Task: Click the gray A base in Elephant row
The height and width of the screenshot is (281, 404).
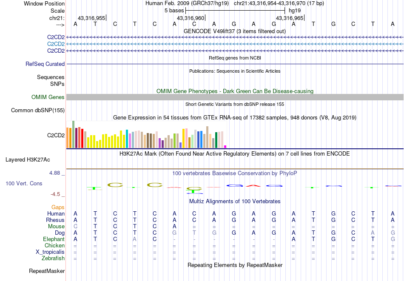Action: pos(135,239)
